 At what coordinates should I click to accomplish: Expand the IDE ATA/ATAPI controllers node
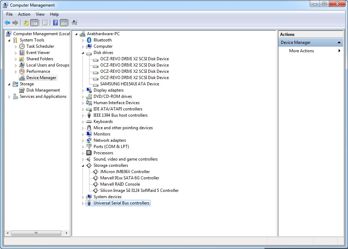pos(83,109)
